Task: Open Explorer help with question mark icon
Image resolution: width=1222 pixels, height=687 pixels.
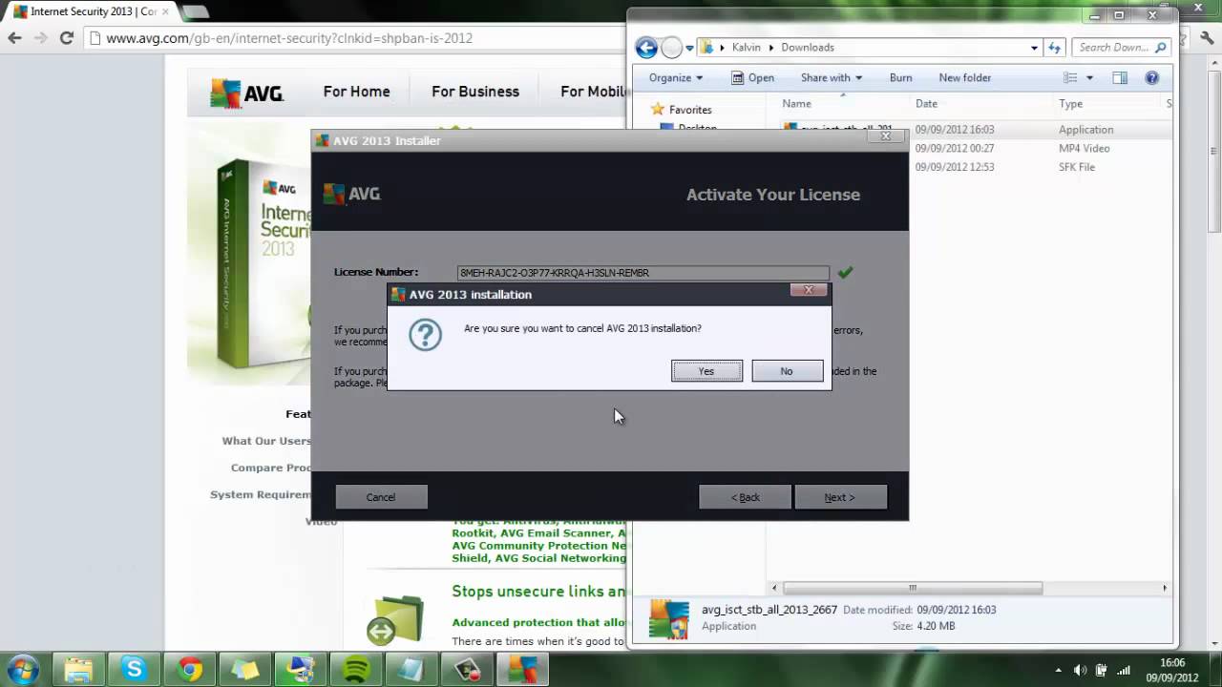Action: (1152, 78)
